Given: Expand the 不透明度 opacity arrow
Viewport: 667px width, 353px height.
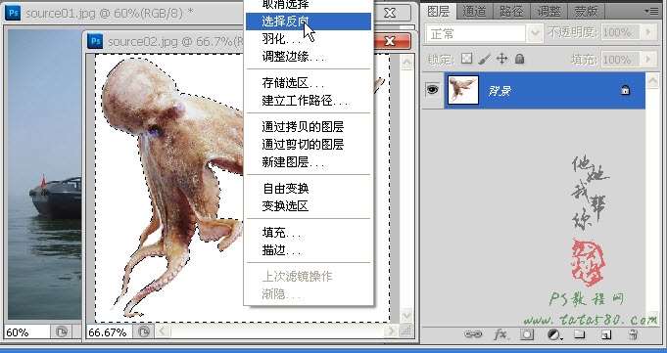Looking at the screenshot, I should point(648,32).
